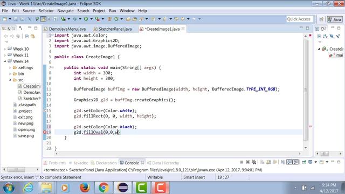The image size is (345, 194).
Task: Expand CreateImage1 class in Outline view
Action: tap(319, 49)
